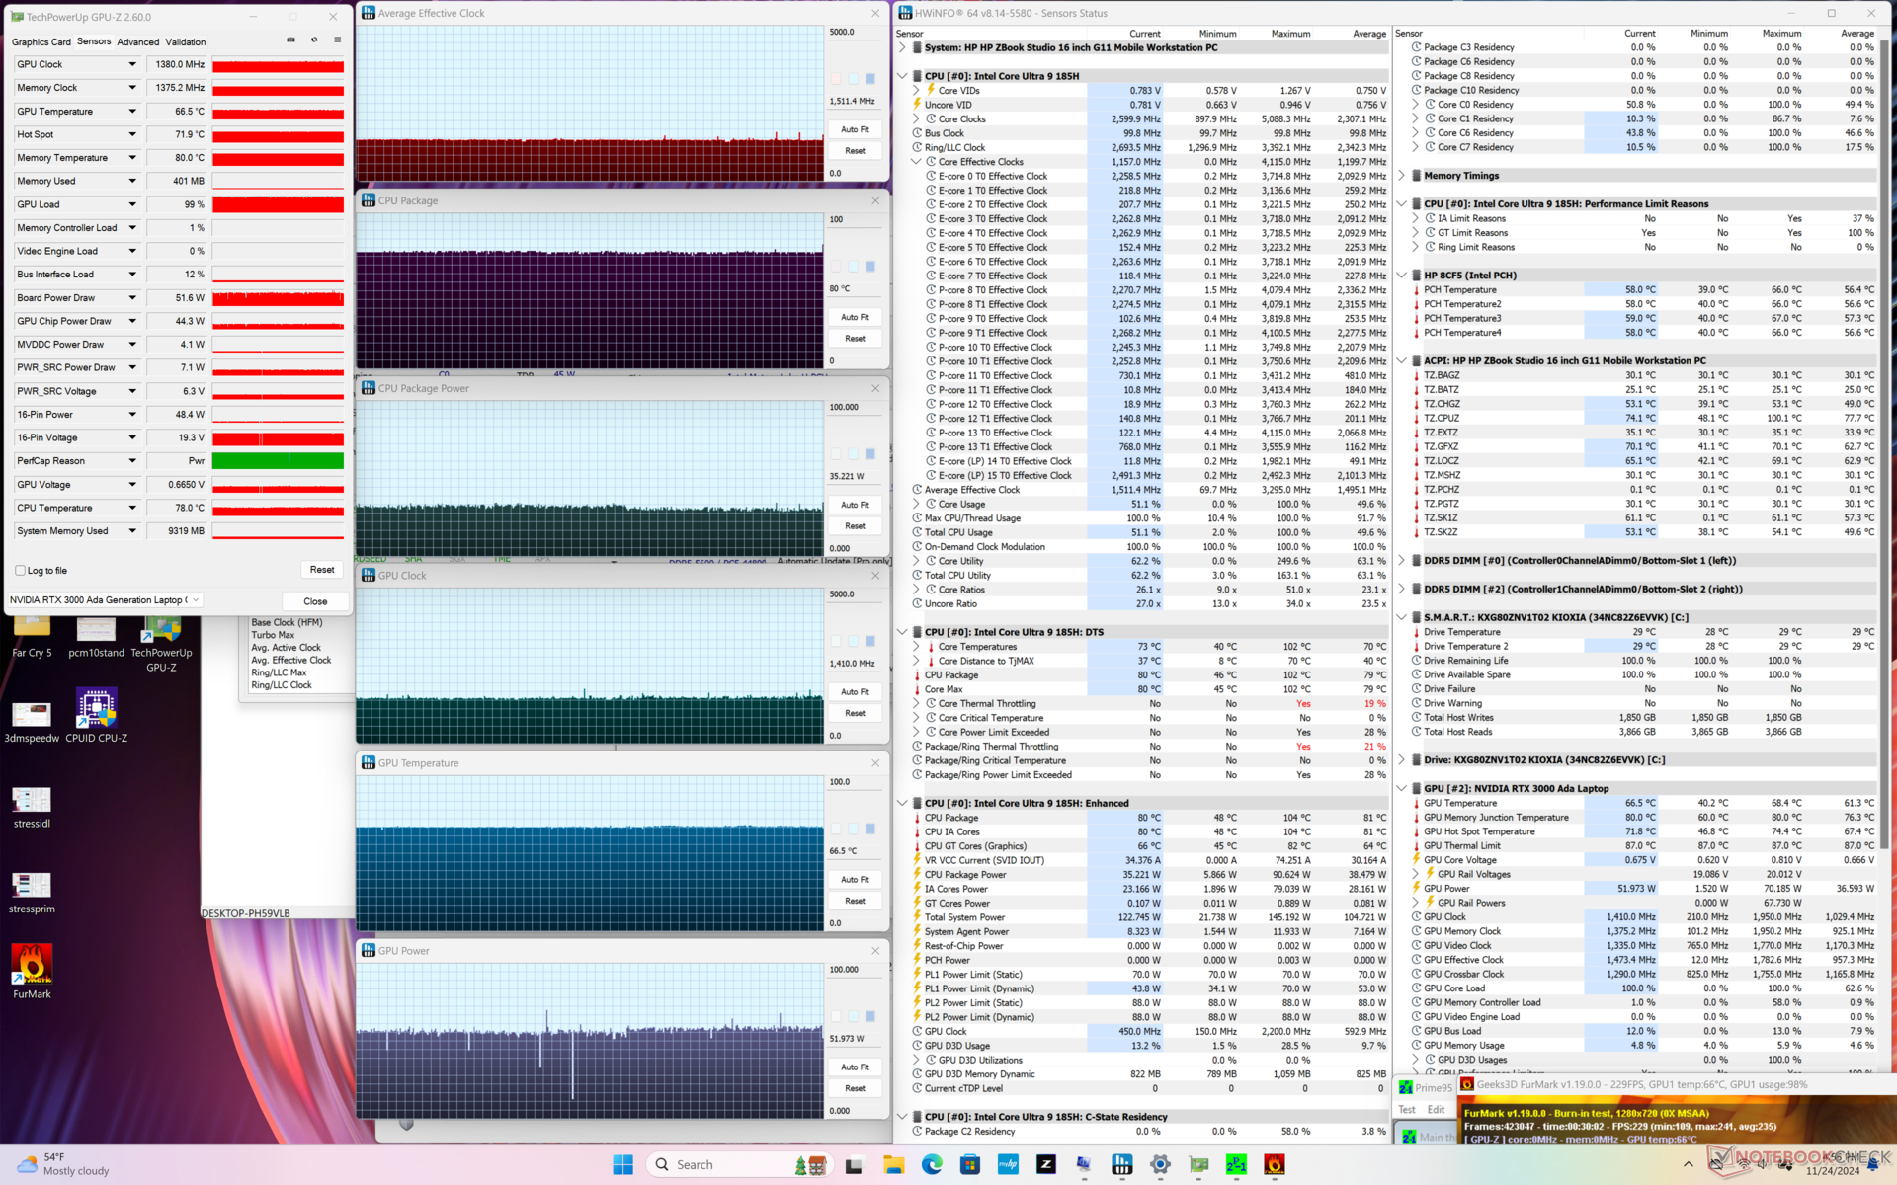Open the GPU Clock sensor dropdown
This screenshot has width=1897, height=1185.
click(x=132, y=64)
